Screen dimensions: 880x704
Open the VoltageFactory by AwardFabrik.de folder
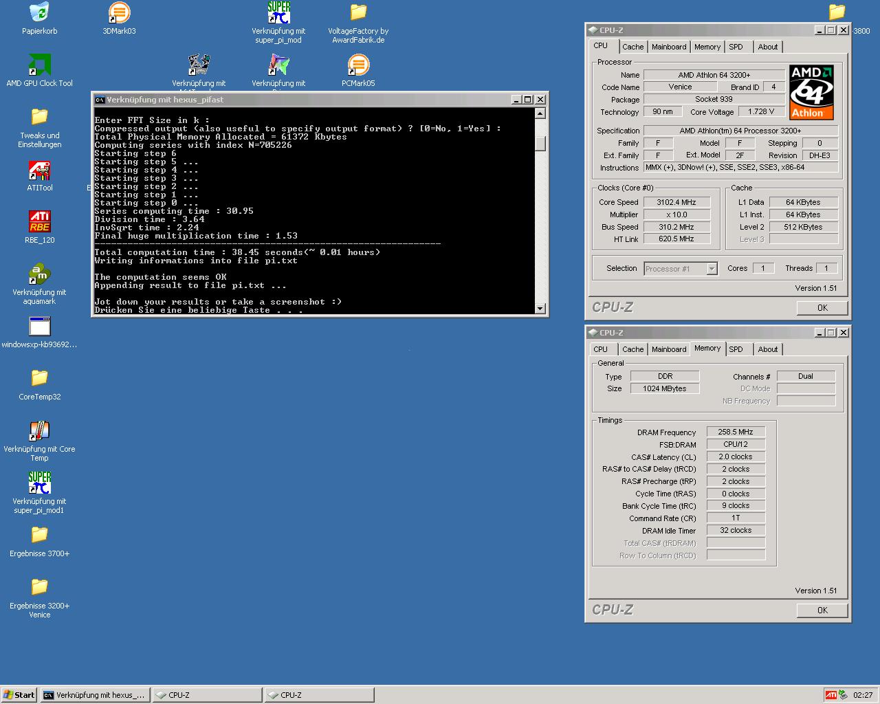(358, 12)
